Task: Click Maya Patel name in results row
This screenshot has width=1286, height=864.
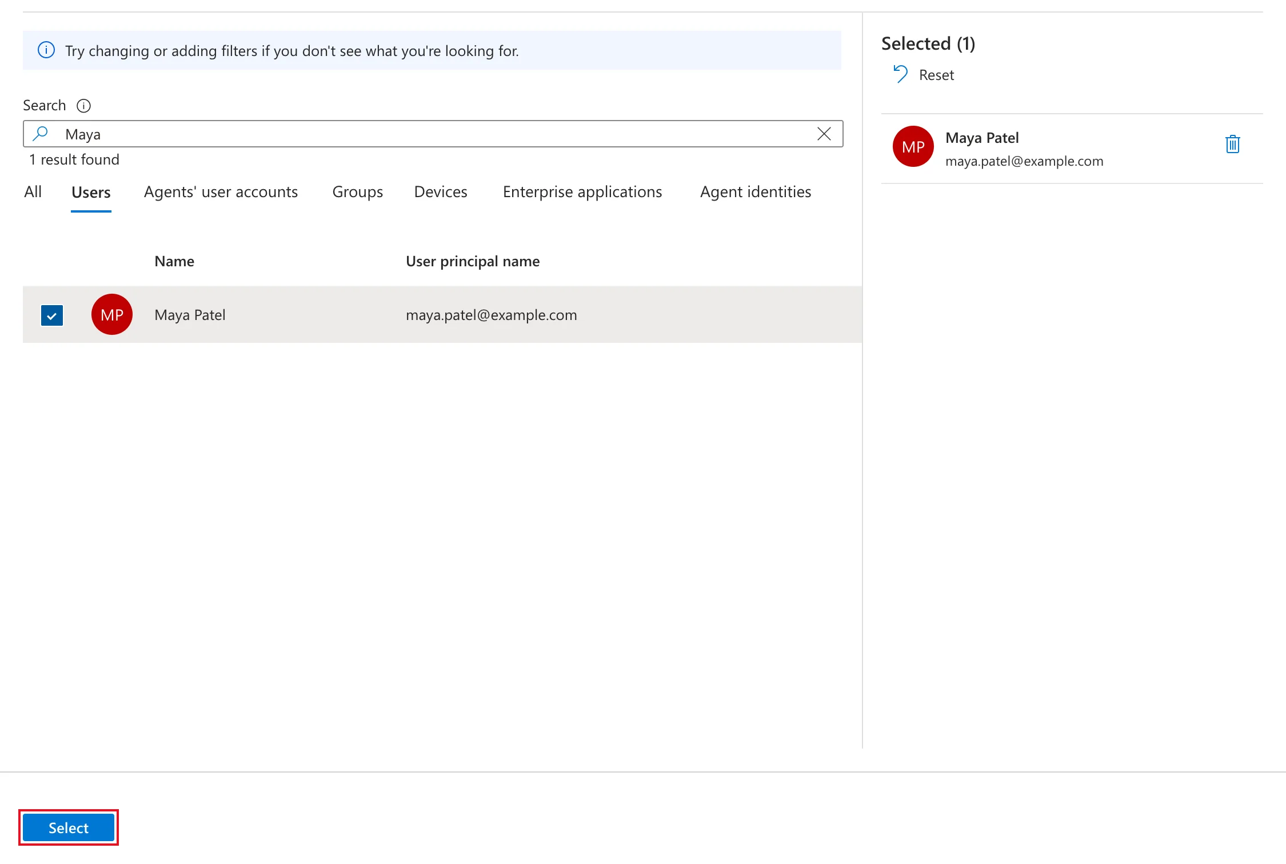Action: coord(190,315)
